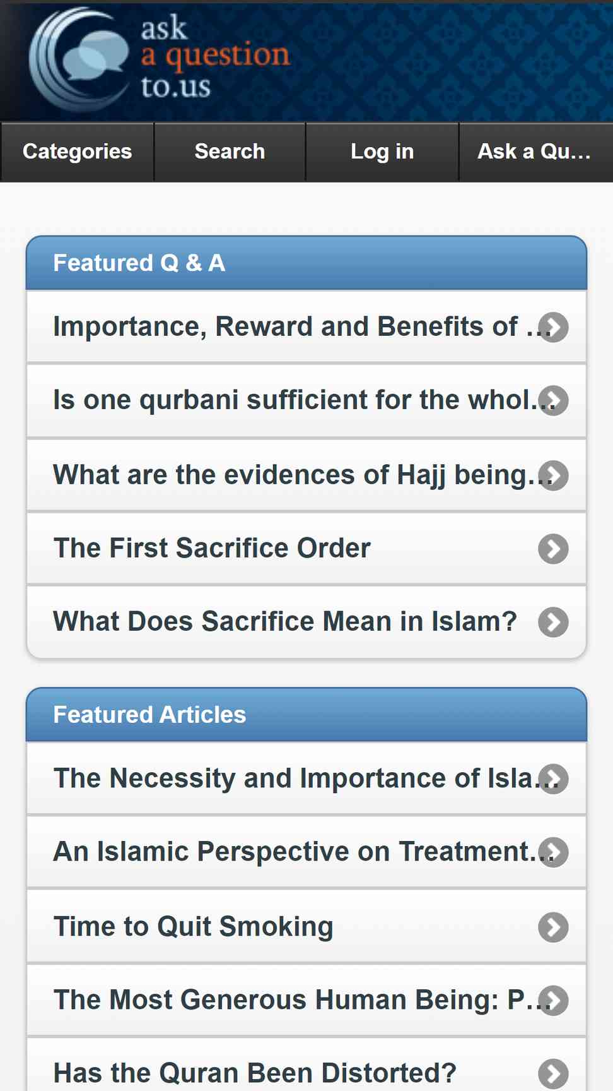613x1091 pixels.
Task: Click arrow icon beside The First Sacrifice Order
Action: coord(553,549)
